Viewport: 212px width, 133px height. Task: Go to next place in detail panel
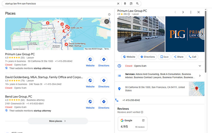coord(183,12)
